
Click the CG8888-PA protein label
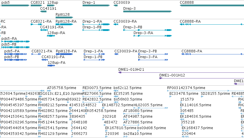(x=192, y=51)
